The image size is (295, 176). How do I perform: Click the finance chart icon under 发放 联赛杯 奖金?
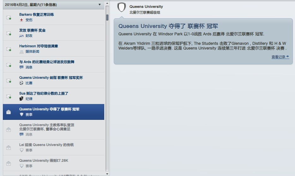coord(21,36)
